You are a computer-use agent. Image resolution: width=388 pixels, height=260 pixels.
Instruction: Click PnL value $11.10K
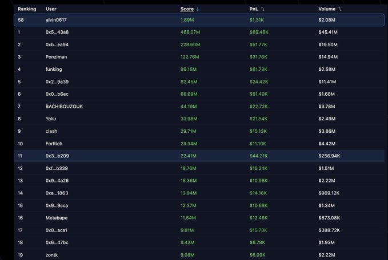tap(258, 144)
